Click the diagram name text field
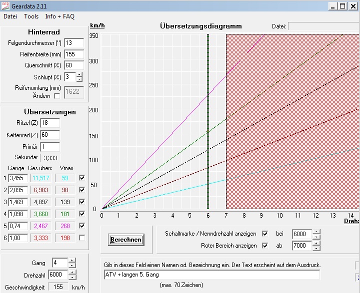Screen dimensions: 360x293 pyautogui.click(x=211, y=275)
